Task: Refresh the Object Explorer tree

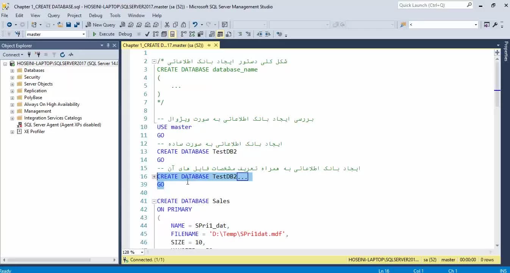Action: pos(63,54)
